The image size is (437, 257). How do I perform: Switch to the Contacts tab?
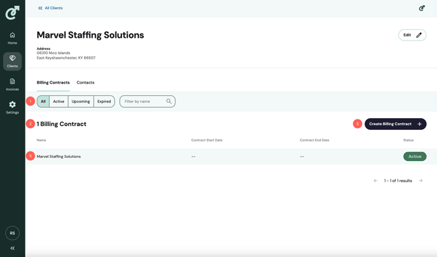coord(85,82)
